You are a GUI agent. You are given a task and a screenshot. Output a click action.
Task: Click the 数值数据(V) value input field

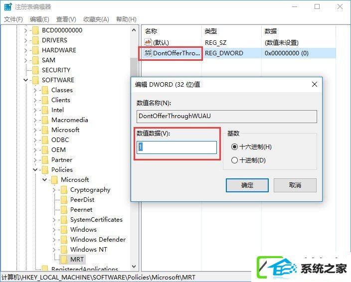(176, 147)
